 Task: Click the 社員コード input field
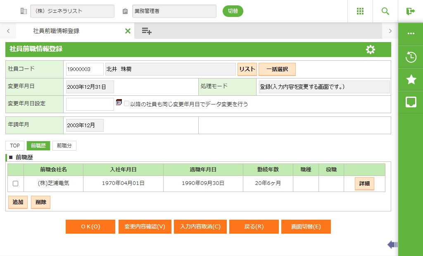[84, 69]
